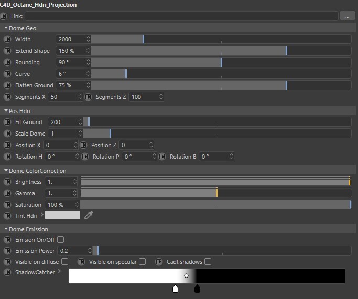Expand the Tint Hdri color options arrow

coord(42,215)
